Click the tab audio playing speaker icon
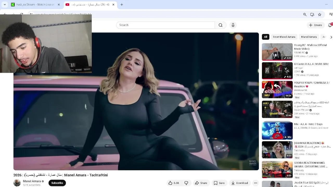The image size is (333, 187). [x=108, y=4]
